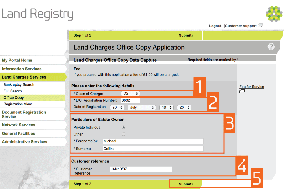
Task: Click the 'Customer reference' section heading
Action: click(90, 161)
